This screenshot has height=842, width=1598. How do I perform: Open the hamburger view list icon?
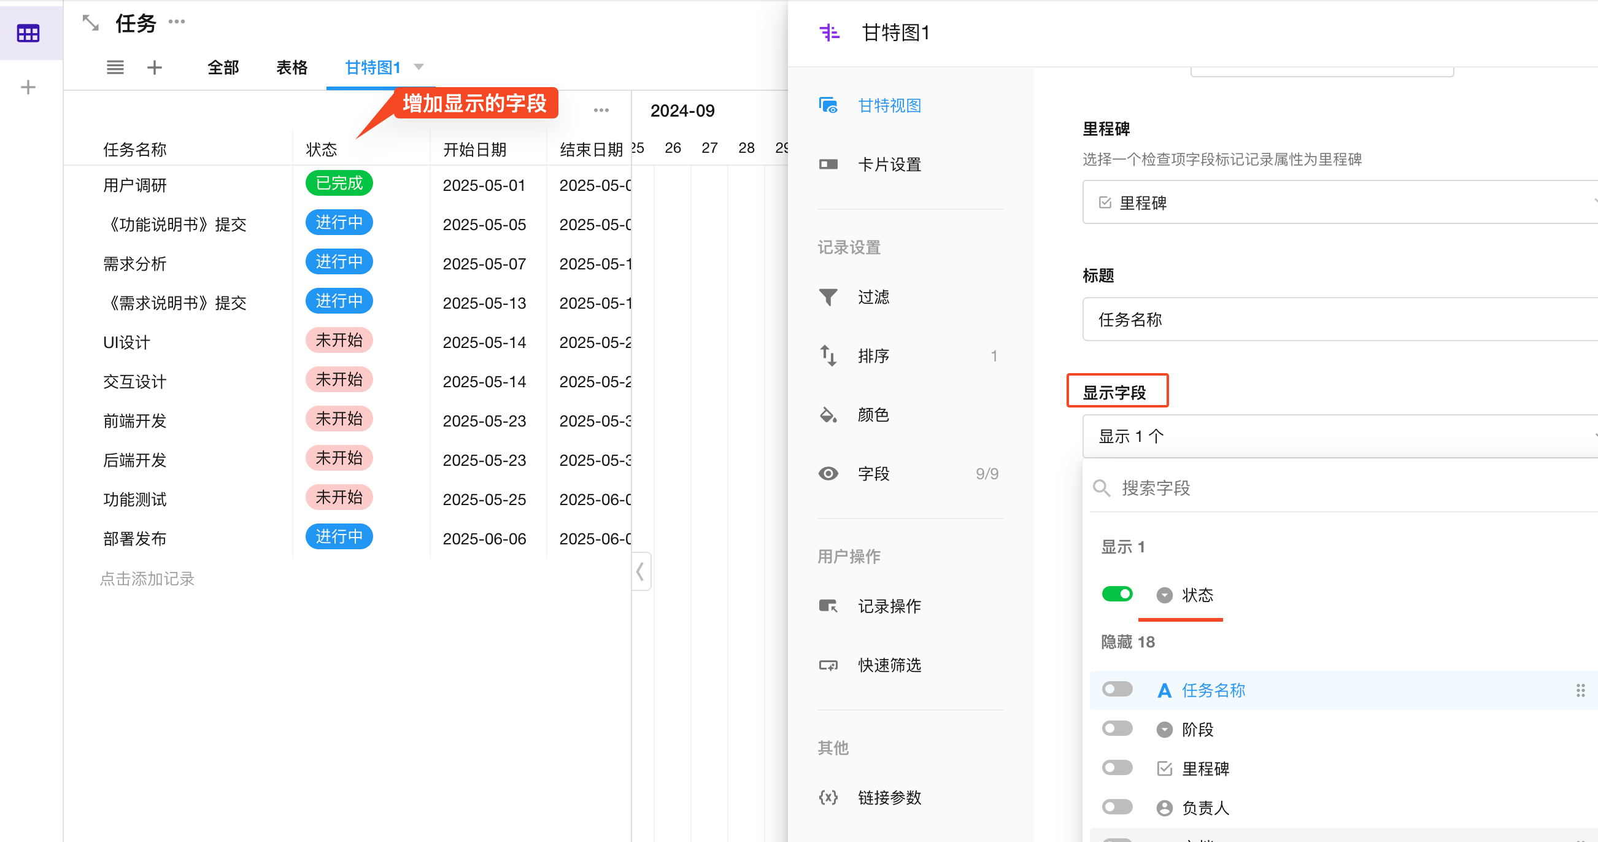[115, 67]
